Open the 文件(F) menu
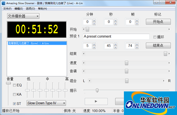Image resolution: width=177 pixels, height=115 pixels. pyautogui.click(x=7, y=9)
